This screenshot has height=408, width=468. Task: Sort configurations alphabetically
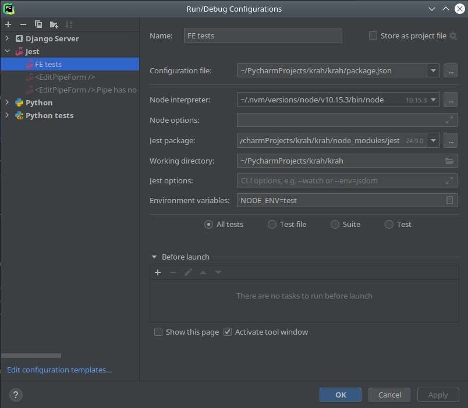coord(69,24)
